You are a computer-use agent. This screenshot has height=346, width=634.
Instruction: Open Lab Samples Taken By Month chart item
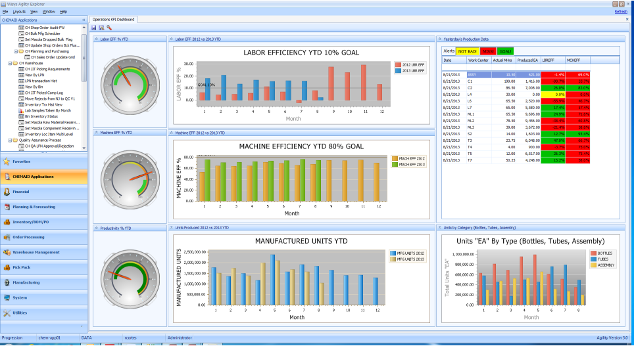pos(46,110)
